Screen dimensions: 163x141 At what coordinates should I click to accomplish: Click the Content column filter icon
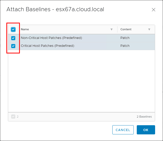pos(149,30)
